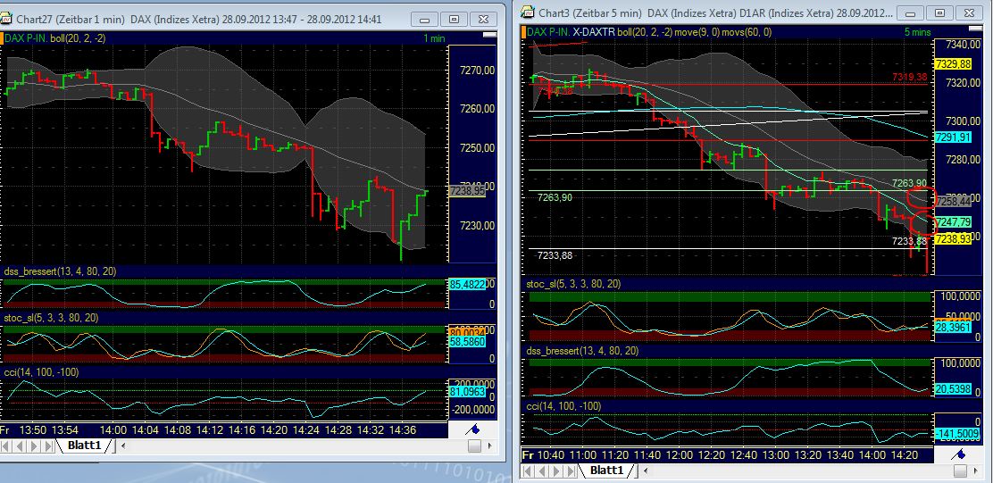Click the blue flag icon in Chart3
The image size is (993, 483).
pyautogui.click(x=957, y=454)
